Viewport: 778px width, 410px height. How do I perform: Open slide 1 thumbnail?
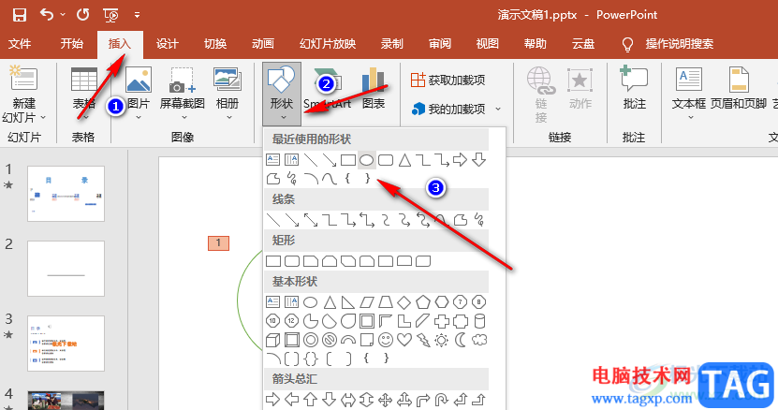click(x=66, y=194)
